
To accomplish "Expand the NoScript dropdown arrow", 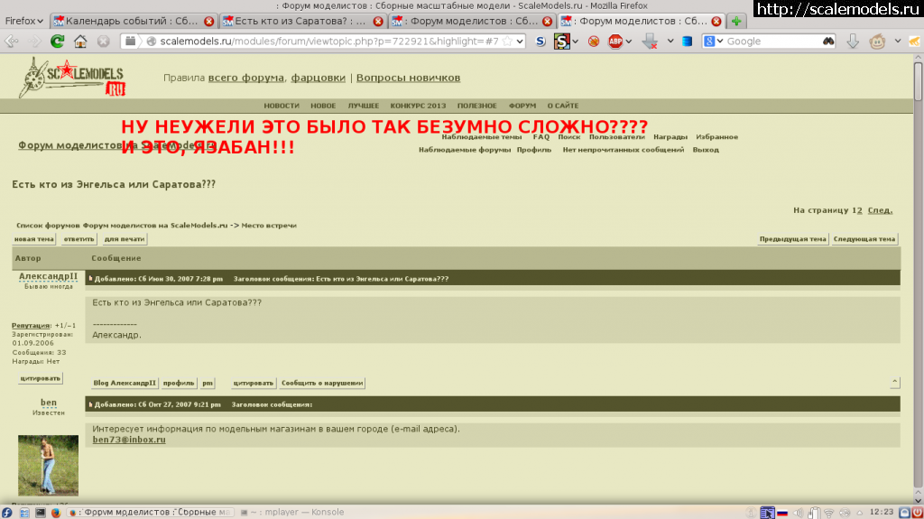I will click(x=575, y=42).
